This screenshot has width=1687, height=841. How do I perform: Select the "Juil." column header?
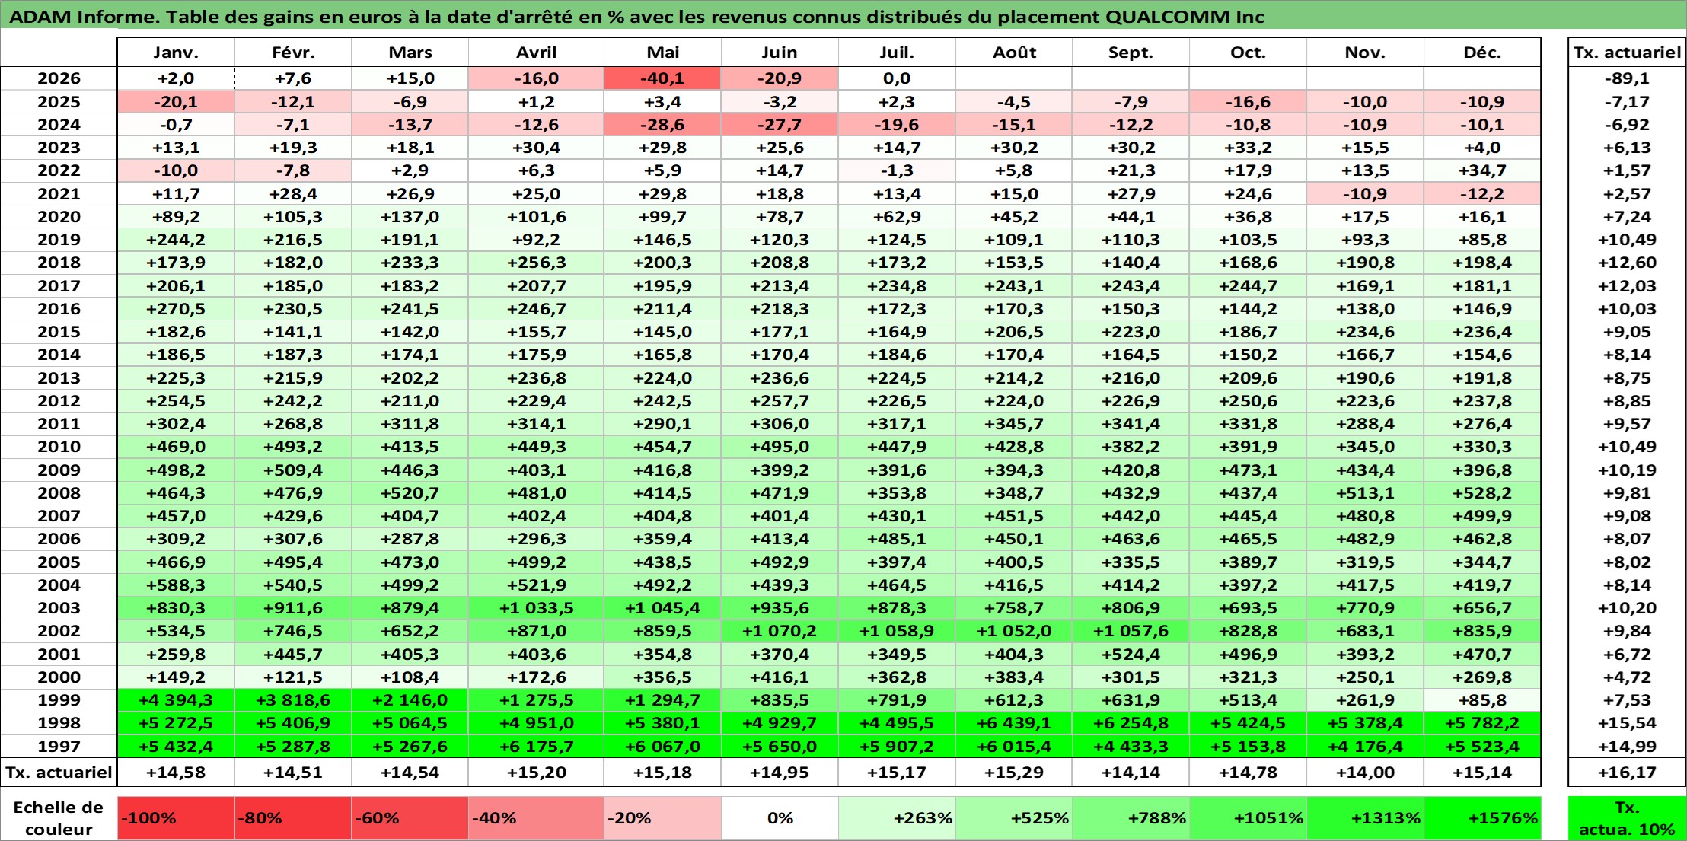point(897,53)
